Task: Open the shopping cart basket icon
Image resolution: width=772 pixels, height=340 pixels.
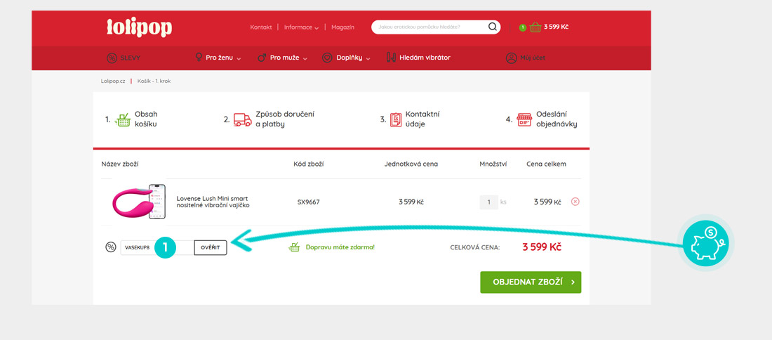Action: tap(535, 27)
